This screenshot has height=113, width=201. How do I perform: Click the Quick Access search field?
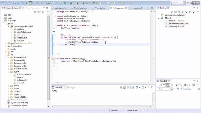tap(177, 3)
